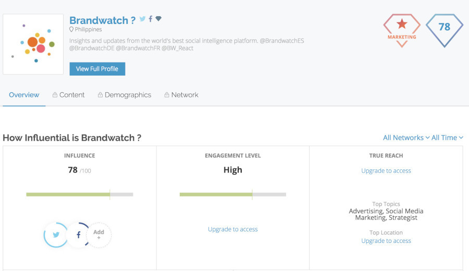Click the TRUE REACH column header
This screenshot has height=271, width=469.
pyautogui.click(x=386, y=155)
